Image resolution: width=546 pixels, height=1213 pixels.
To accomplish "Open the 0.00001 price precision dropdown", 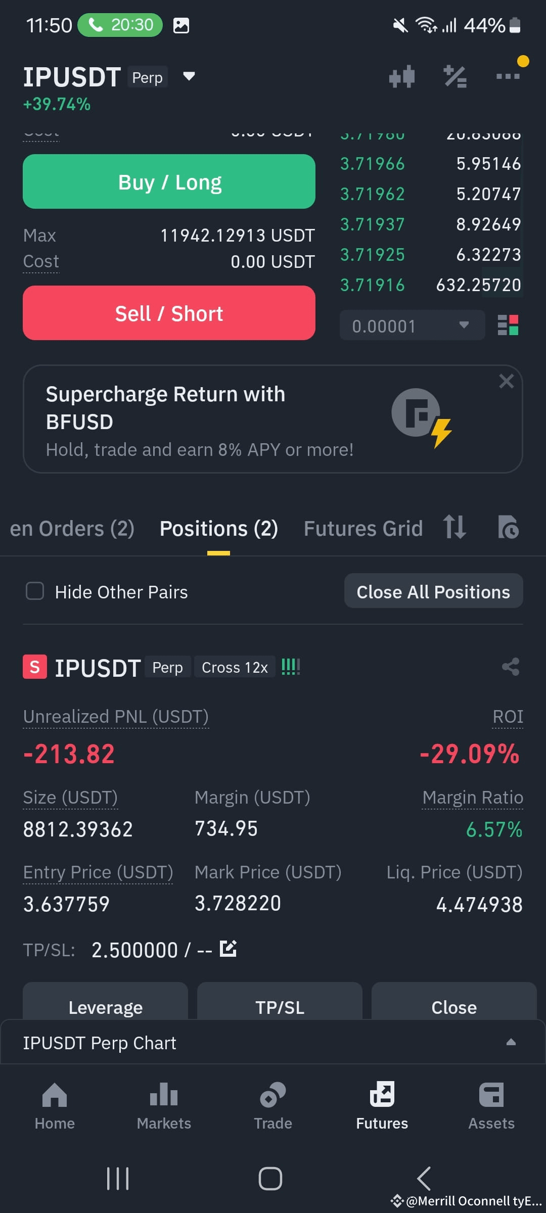I will 412,325.
